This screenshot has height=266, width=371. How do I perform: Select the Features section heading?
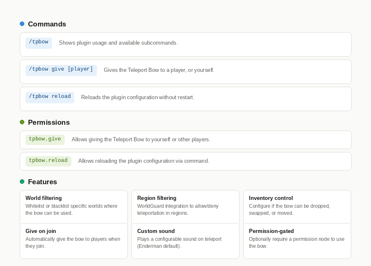pyautogui.click(x=42, y=182)
